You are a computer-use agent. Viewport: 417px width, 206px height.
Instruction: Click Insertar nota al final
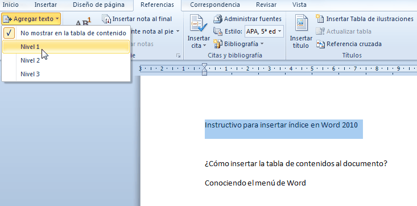(142, 19)
